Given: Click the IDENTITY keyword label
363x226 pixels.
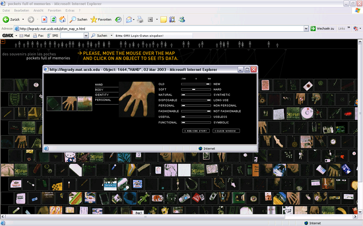Looking at the screenshot, I should coord(102,95).
